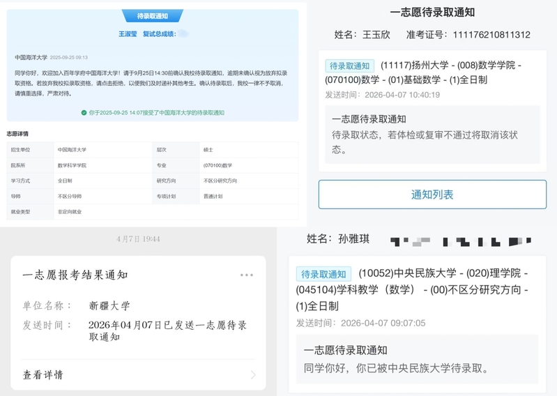Click the 新疆大学 unit name
The height and width of the screenshot is (396, 557).
pos(109,305)
